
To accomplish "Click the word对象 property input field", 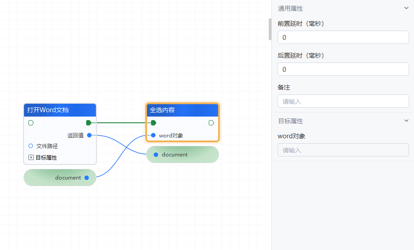I will point(343,150).
